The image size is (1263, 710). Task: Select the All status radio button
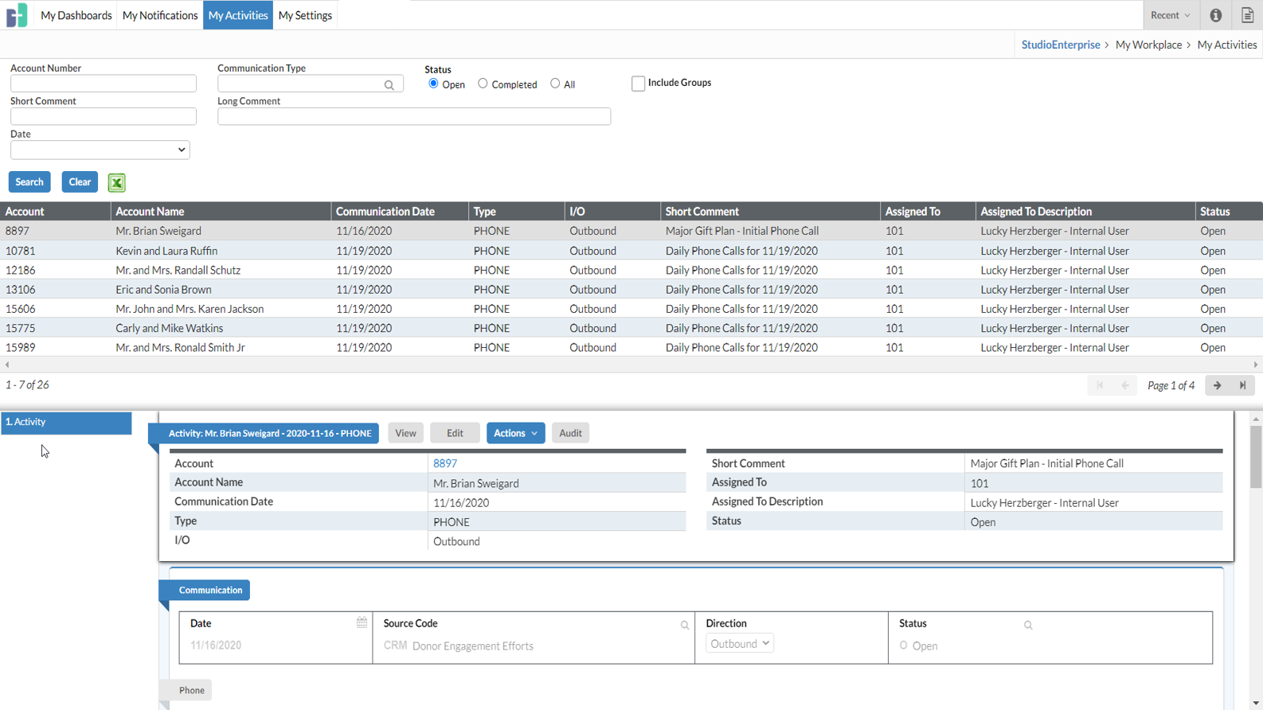tap(555, 84)
